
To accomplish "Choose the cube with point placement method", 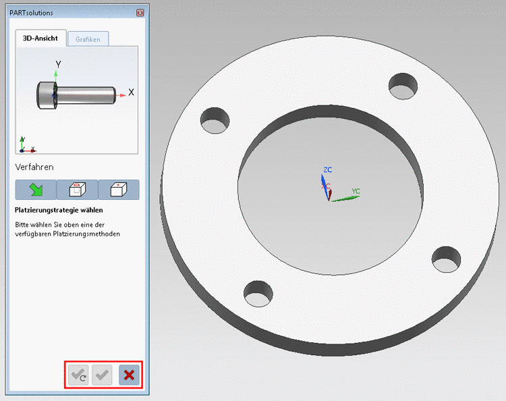I will pos(119,190).
